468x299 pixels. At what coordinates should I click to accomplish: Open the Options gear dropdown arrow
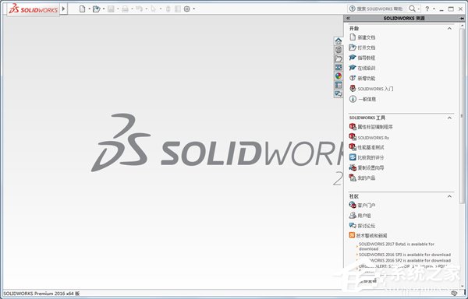(x=194, y=9)
